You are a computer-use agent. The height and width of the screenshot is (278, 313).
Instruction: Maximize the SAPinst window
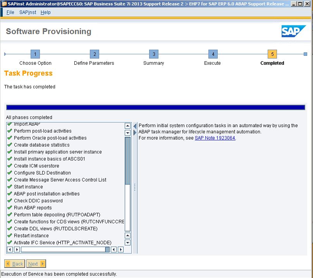(300, 4)
